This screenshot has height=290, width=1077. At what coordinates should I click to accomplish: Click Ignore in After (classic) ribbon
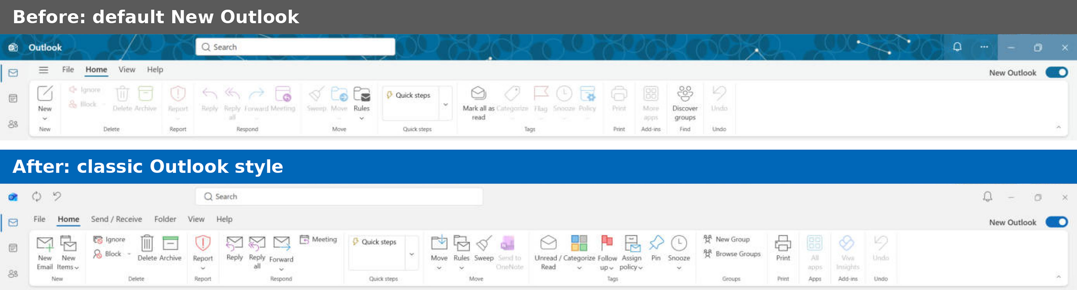tap(109, 239)
